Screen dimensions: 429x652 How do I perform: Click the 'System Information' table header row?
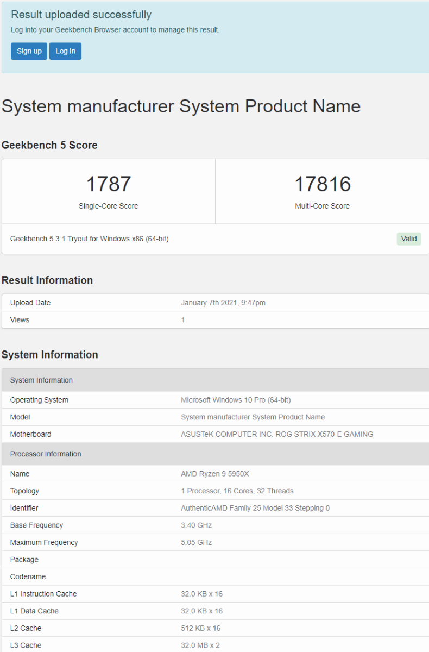pyautogui.click(x=215, y=380)
